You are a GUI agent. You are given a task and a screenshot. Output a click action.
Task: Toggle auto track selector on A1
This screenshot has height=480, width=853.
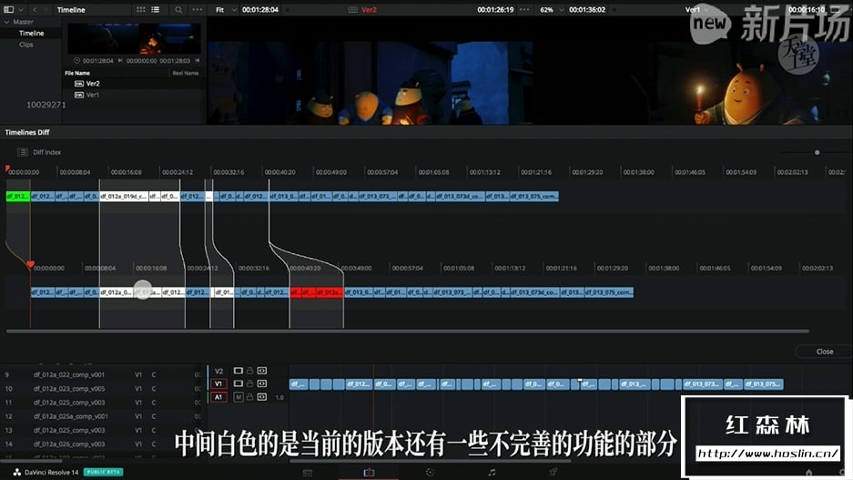261,397
